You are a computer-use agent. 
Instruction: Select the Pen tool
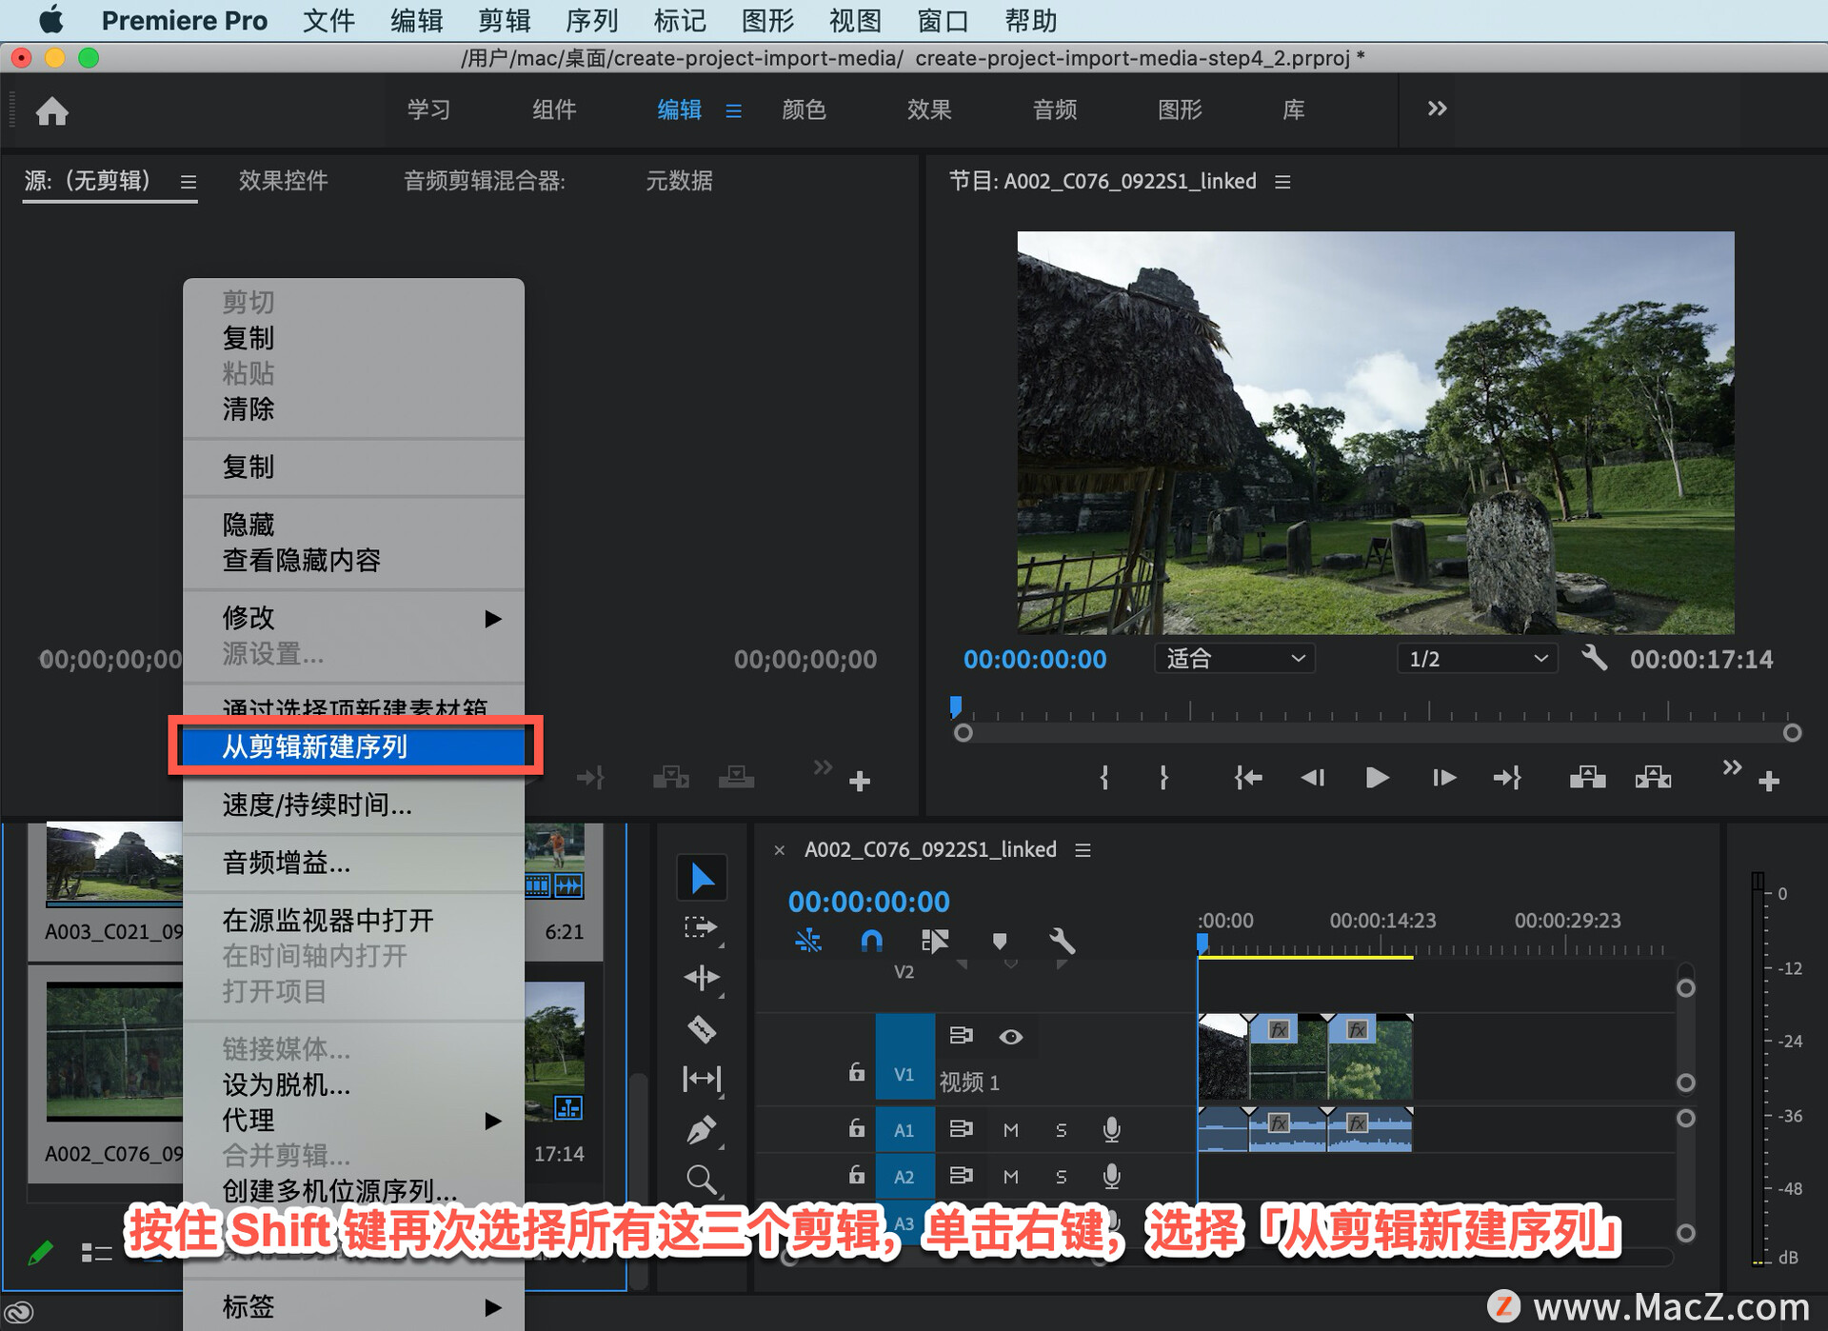coord(702,1130)
